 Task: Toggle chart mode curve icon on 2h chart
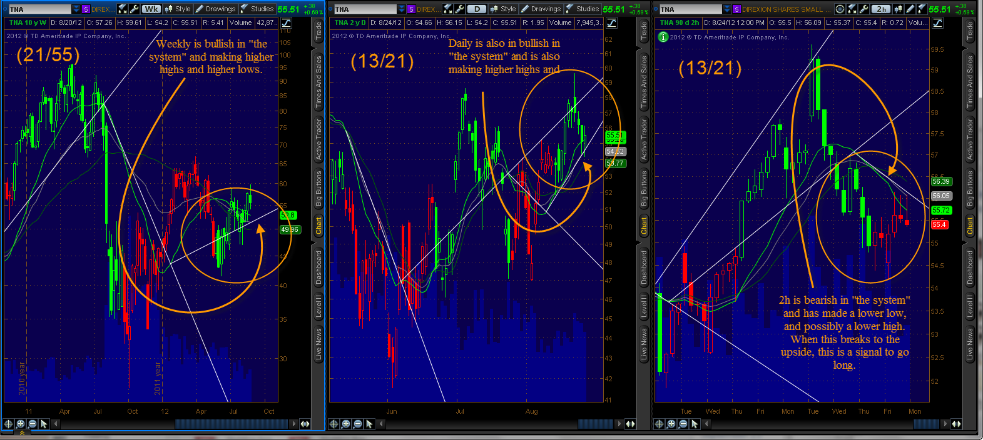coord(937,22)
